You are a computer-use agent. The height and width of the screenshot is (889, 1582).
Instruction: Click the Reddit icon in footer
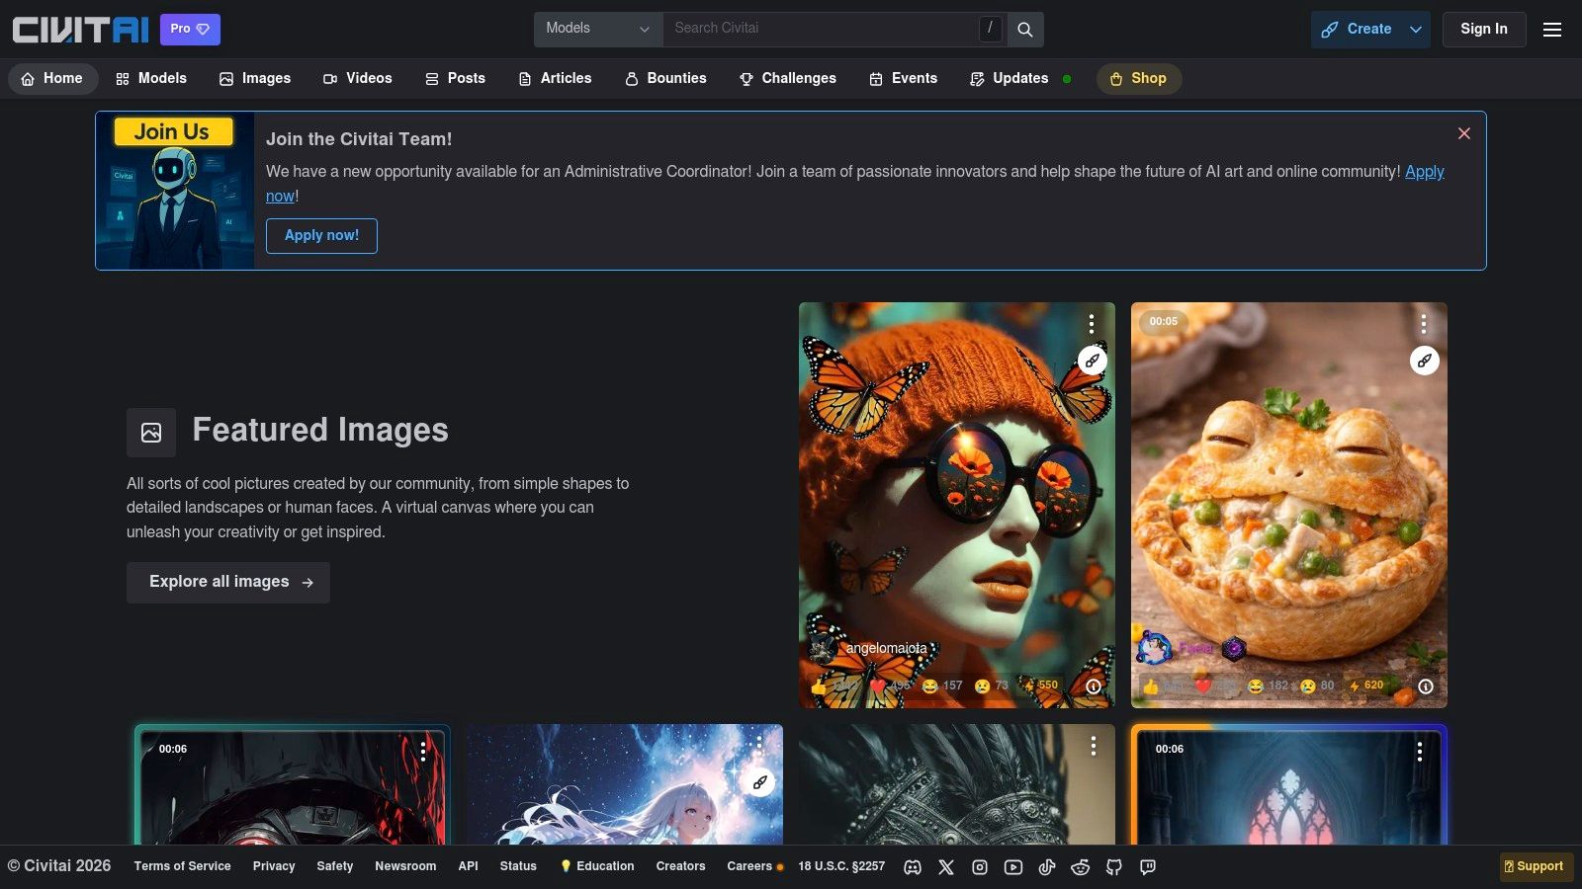(1081, 867)
